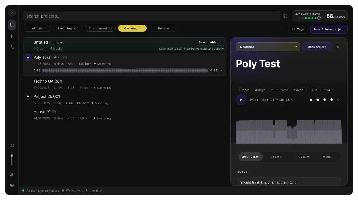Refresh the project list
This screenshot has height=200, width=358.
click(285, 16)
